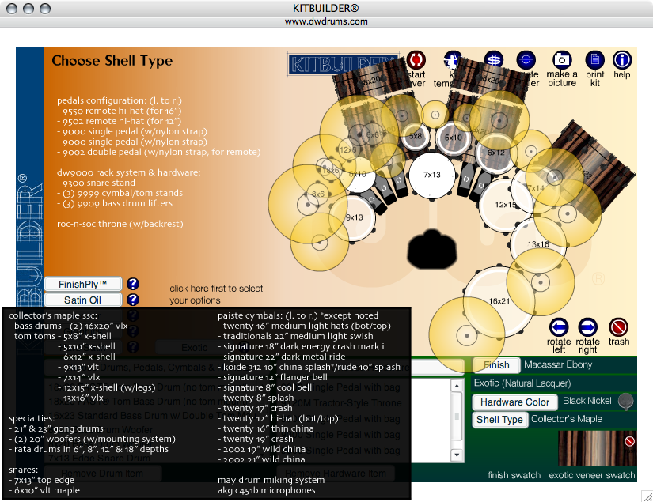
Task: Select the 6x12 tom in kit
Action: coord(496,153)
